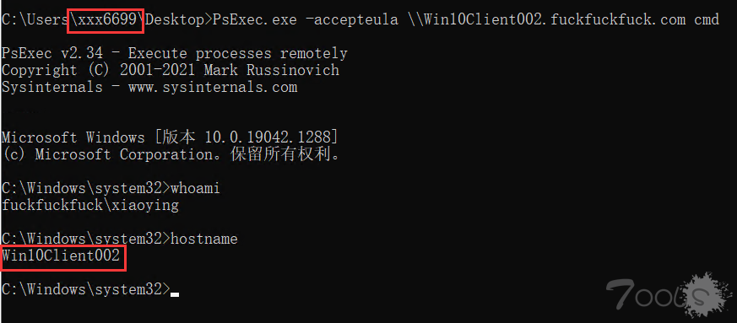This screenshot has height=323, width=737.
Task: Click the Microsoft Corporation copyright line
Action: tap(171, 154)
